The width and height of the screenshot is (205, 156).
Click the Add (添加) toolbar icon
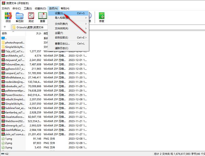coord(8,16)
